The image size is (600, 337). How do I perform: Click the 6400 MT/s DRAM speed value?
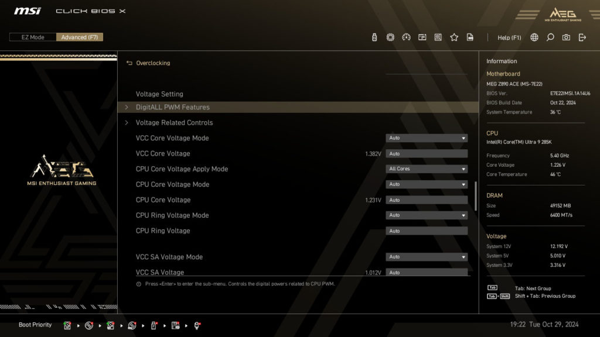(x=561, y=215)
